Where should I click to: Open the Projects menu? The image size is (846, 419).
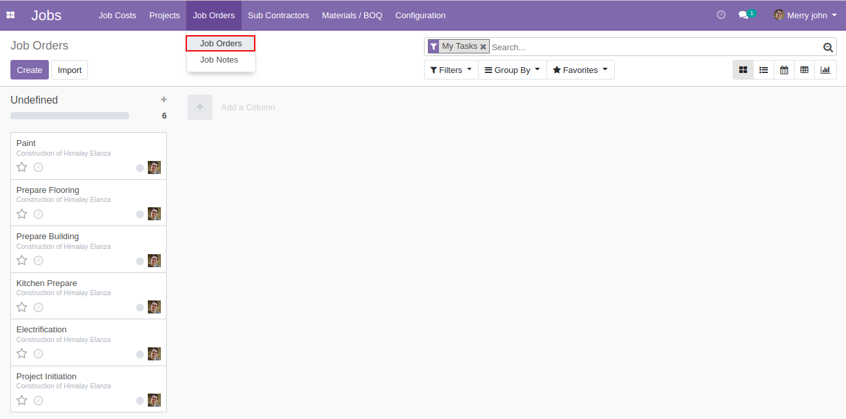tap(164, 15)
